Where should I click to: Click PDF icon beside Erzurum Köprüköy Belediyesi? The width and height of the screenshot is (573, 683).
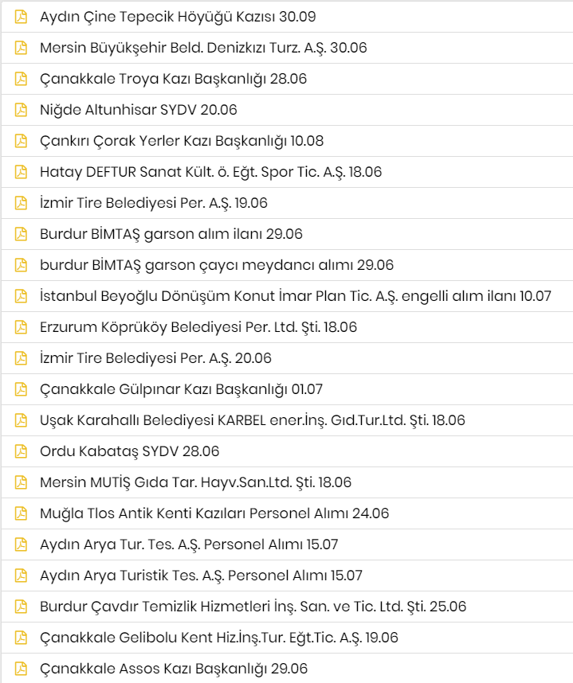(21, 327)
